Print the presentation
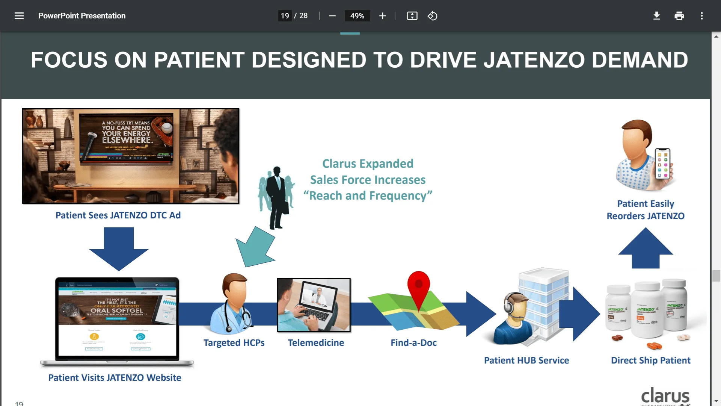The width and height of the screenshot is (721, 406). pyautogui.click(x=679, y=16)
